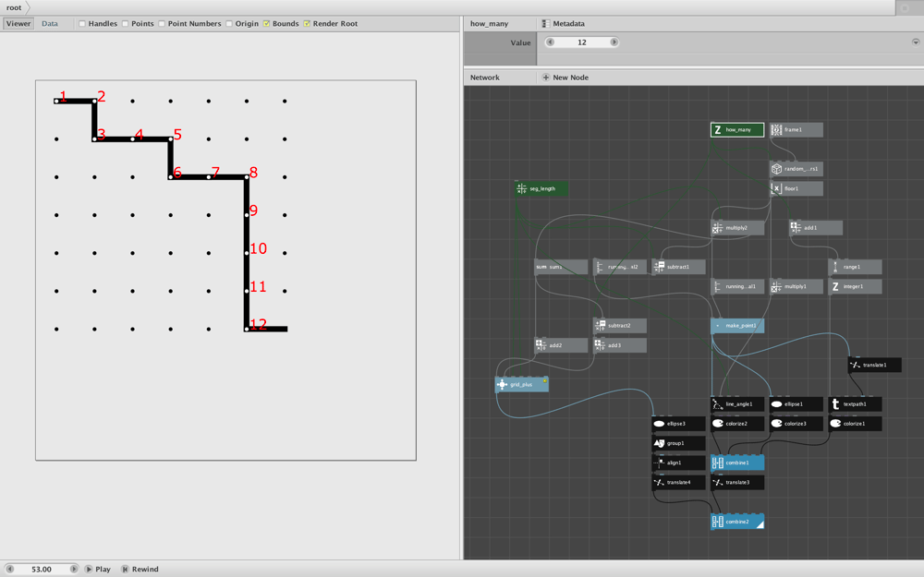The image size is (924, 577).
Task: Click the frame1 node icon
Action: [776, 129]
